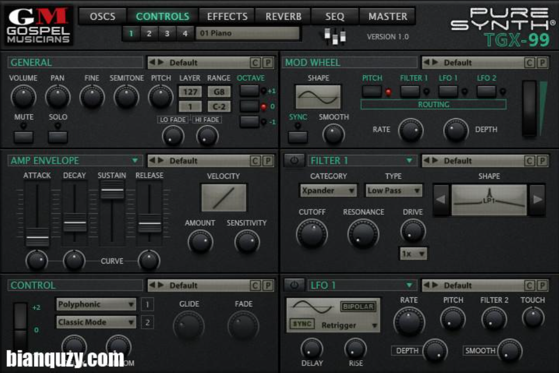The width and height of the screenshot is (559, 373).
Task: Click Filter 1 preset paste P button
Action: coord(542,161)
